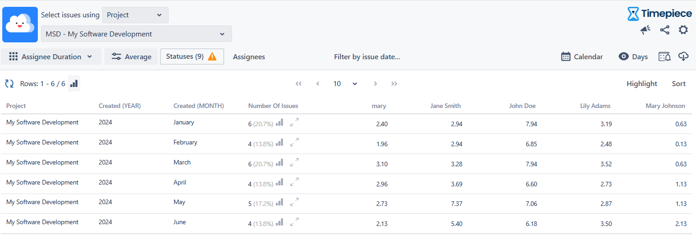Screen dimensions: 696x236
Task: Click the share icon
Action: coord(665,30)
